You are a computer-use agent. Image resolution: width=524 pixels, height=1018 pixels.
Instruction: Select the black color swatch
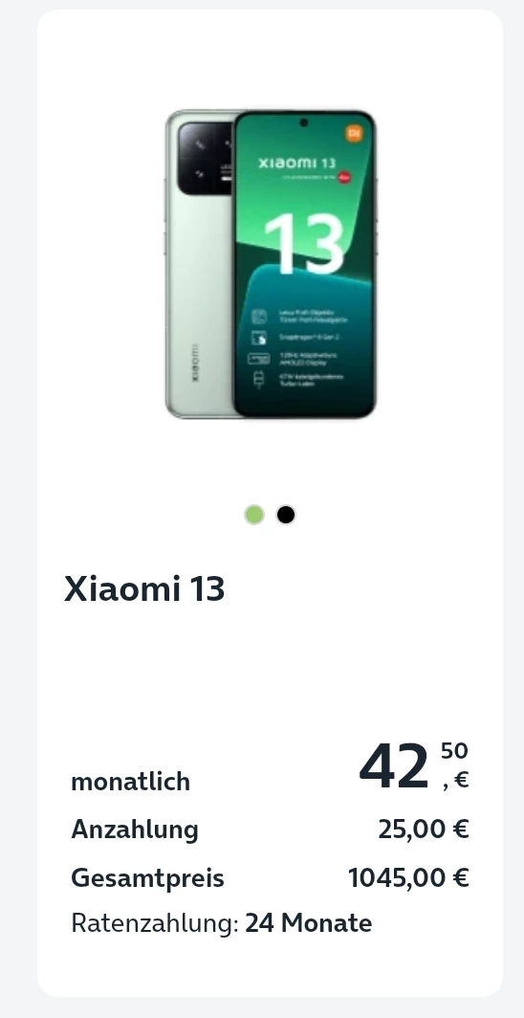click(286, 515)
